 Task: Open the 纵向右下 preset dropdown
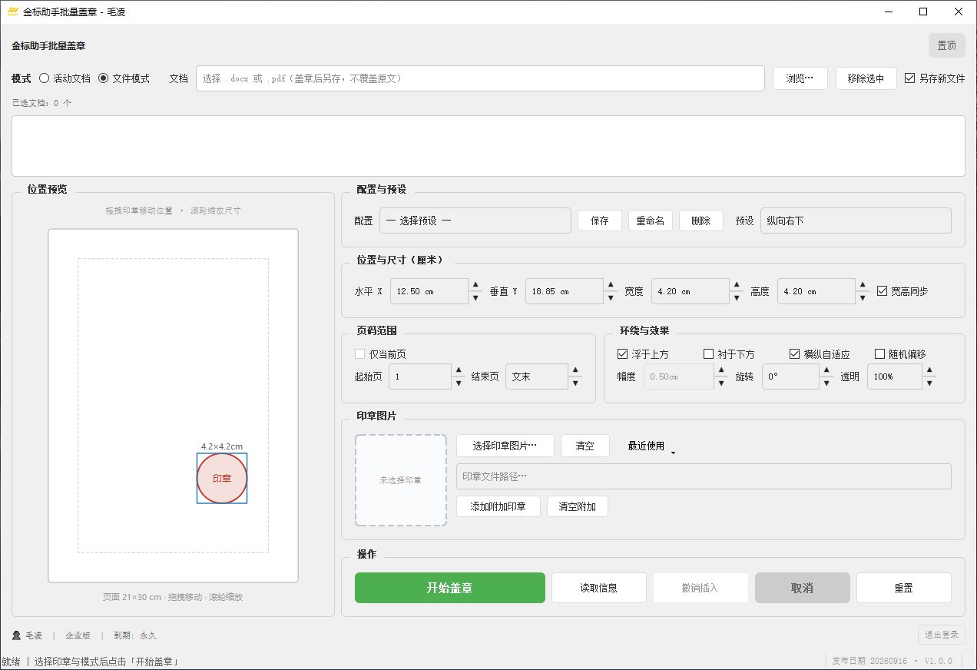[x=856, y=221]
